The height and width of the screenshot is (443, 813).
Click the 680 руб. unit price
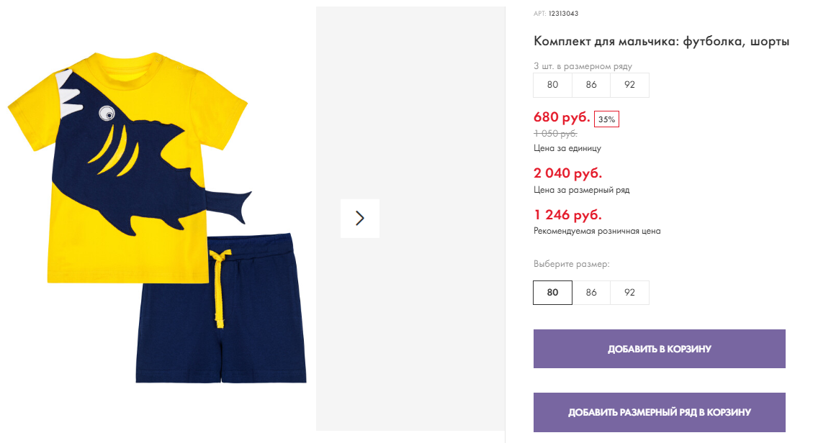point(562,117)
